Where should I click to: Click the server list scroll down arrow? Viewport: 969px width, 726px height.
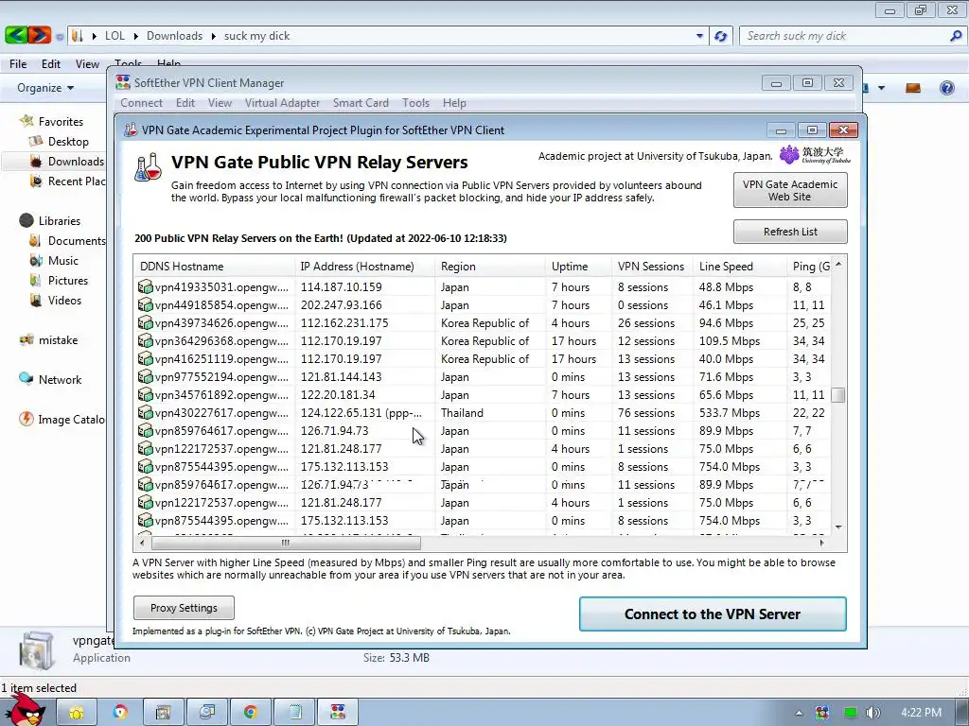pos(838,527)
